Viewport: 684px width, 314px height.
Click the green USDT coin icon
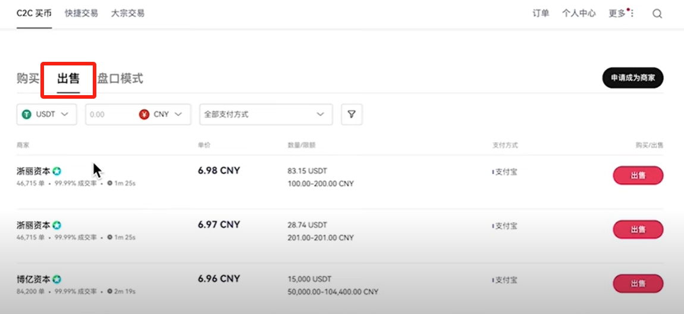[x=27, y=114]
